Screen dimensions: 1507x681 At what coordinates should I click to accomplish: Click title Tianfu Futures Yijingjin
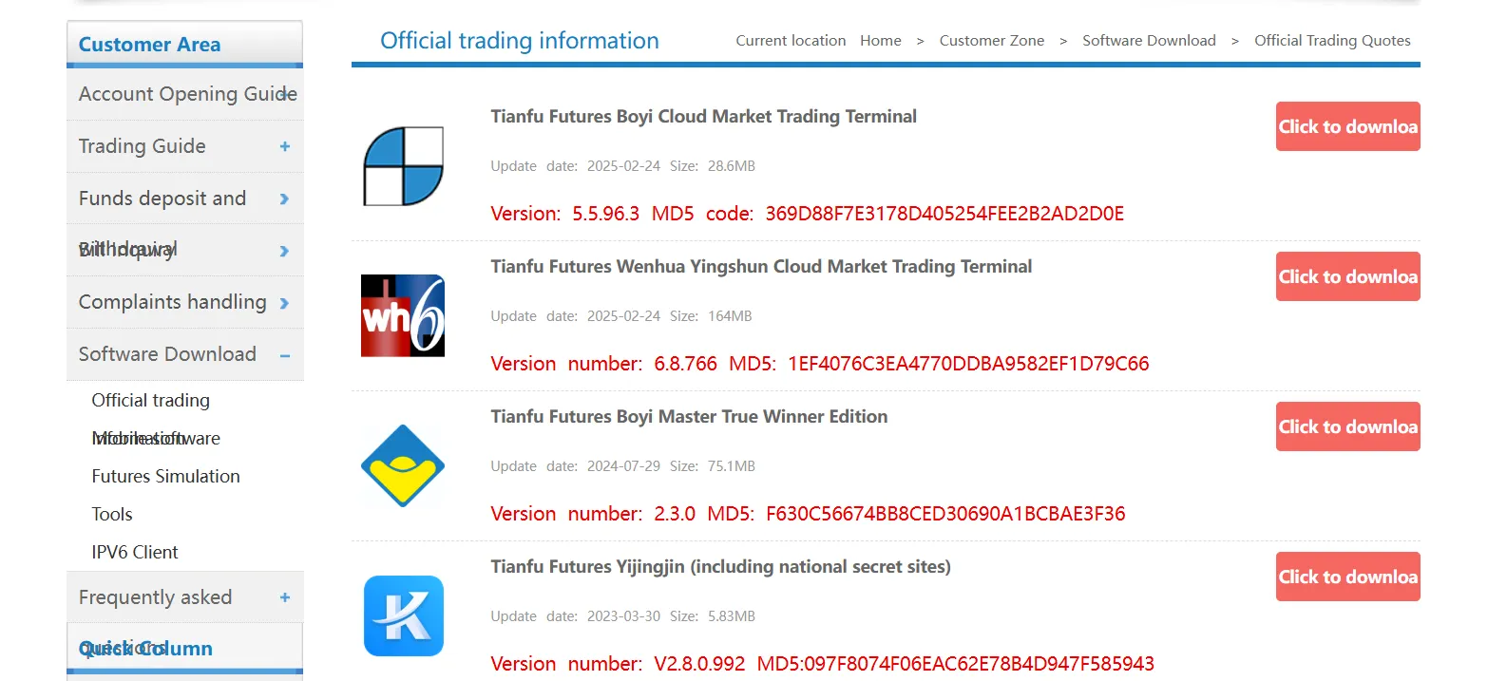click(720, 567)
